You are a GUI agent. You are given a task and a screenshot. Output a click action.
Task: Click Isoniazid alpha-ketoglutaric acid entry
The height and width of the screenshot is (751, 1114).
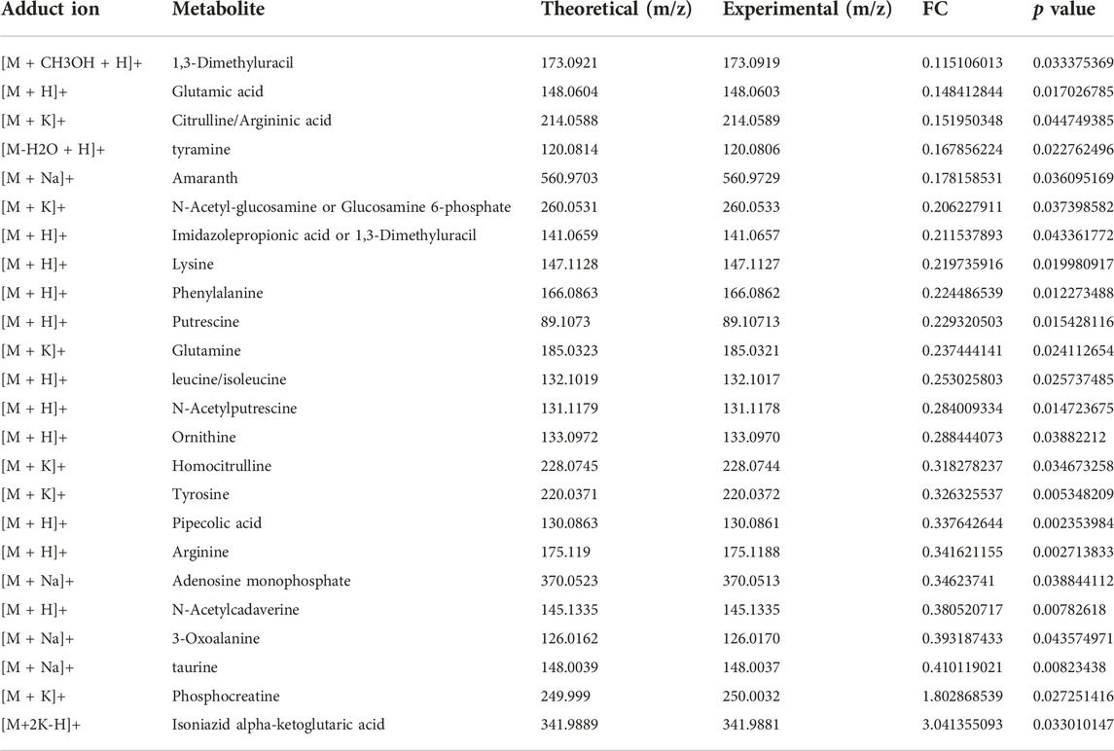(278, 725)
